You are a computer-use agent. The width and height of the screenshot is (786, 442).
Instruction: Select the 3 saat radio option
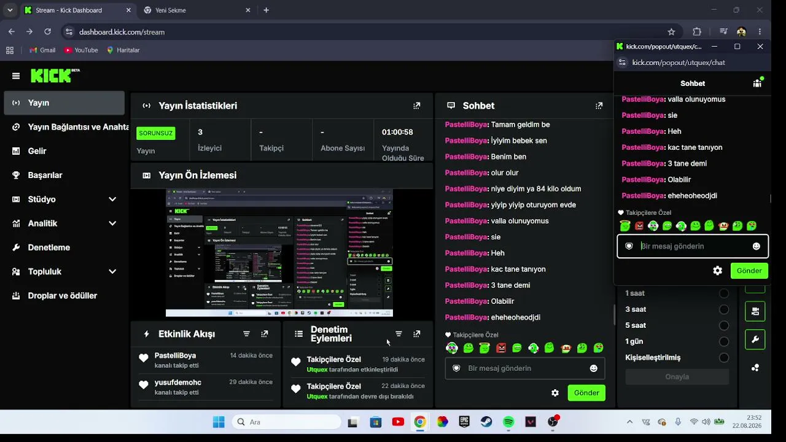click(724, 309)
